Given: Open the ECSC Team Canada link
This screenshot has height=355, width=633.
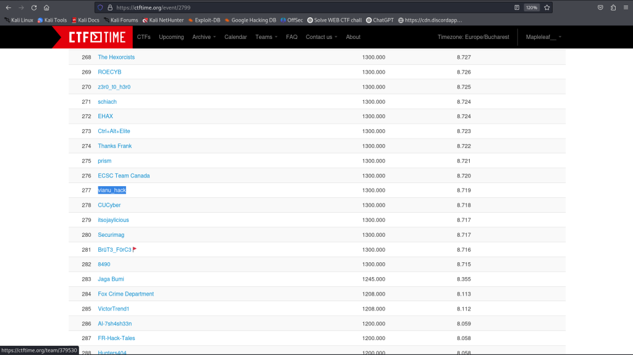Looking at the screenshot, I should point(124,176).
